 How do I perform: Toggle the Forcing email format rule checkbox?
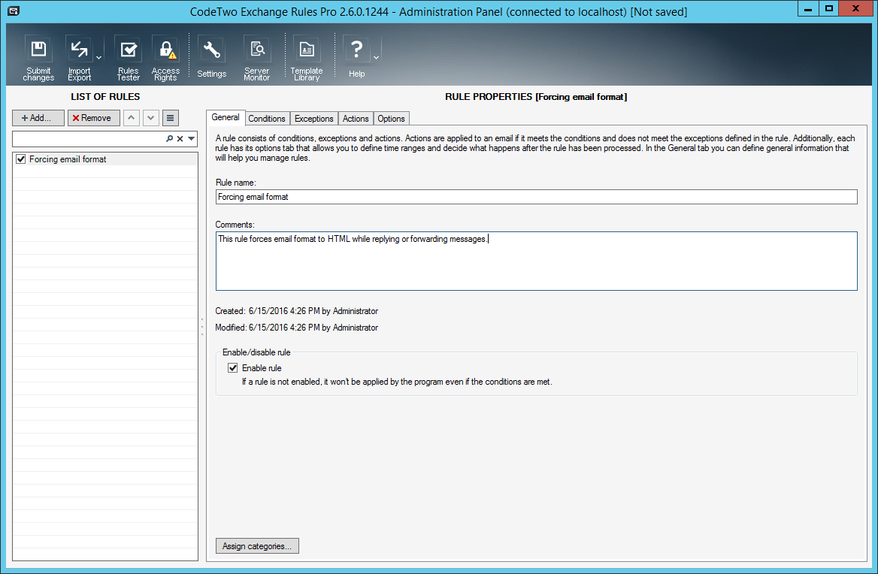21,159
